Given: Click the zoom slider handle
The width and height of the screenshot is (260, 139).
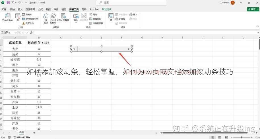Looking at the screenshot, I should pos(242,137).
